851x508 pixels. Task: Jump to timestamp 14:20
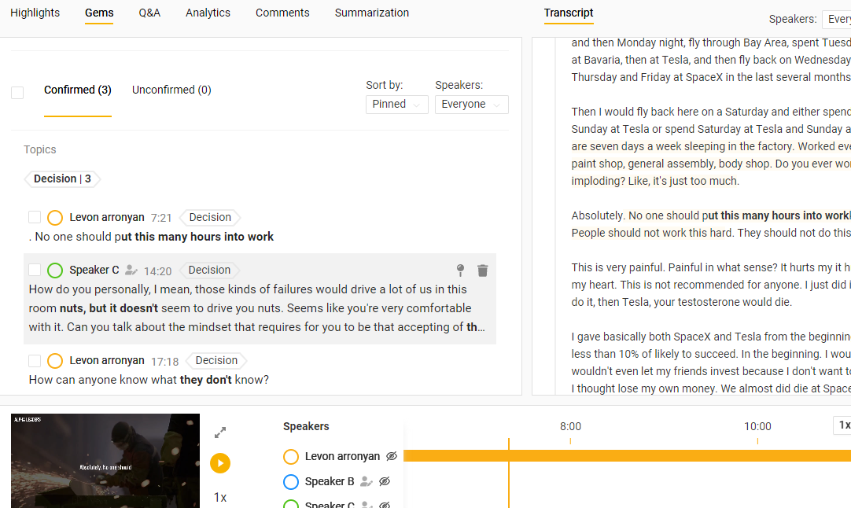(x=158, y=271)
